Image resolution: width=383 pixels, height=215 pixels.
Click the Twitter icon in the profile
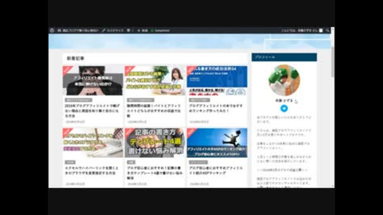(x=284, y=108)
